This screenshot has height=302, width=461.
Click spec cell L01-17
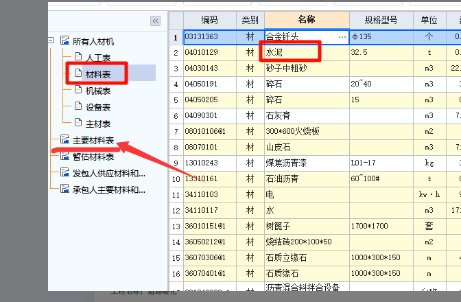pyautogui.click(x=381, y=163)
